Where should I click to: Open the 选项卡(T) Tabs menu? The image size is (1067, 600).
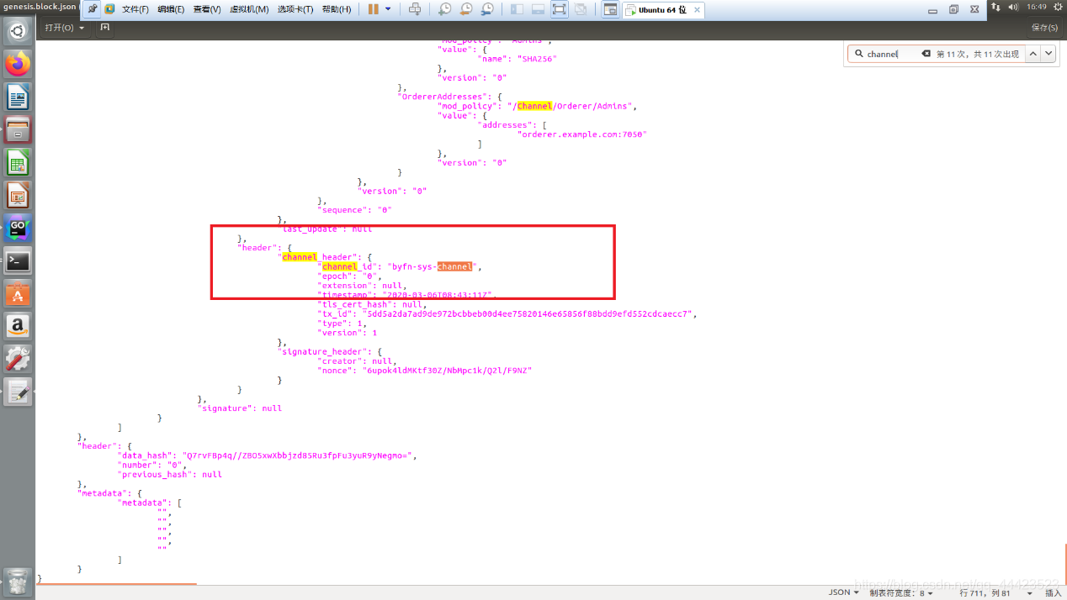point(295,9)
